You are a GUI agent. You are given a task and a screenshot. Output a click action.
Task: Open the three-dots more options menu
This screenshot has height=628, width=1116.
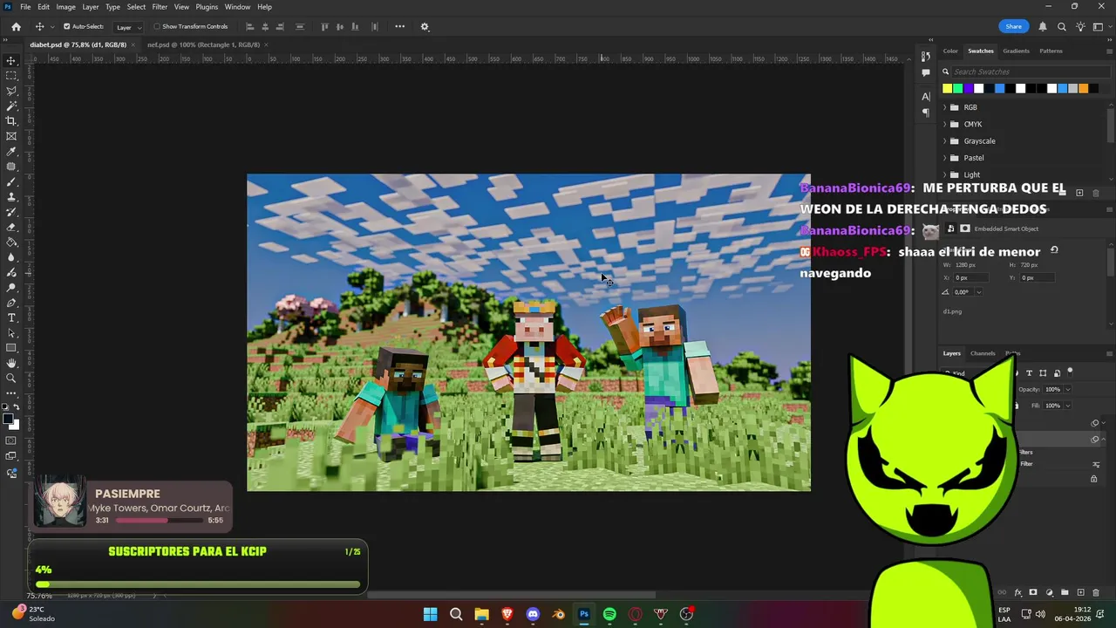(399, 26)
